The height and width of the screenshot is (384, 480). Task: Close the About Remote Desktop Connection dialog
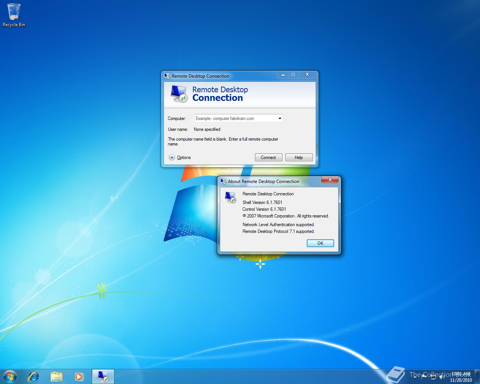click(x=330, y=180)
